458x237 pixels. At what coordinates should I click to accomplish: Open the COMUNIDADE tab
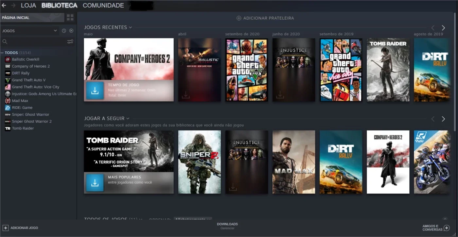point(103,6)
